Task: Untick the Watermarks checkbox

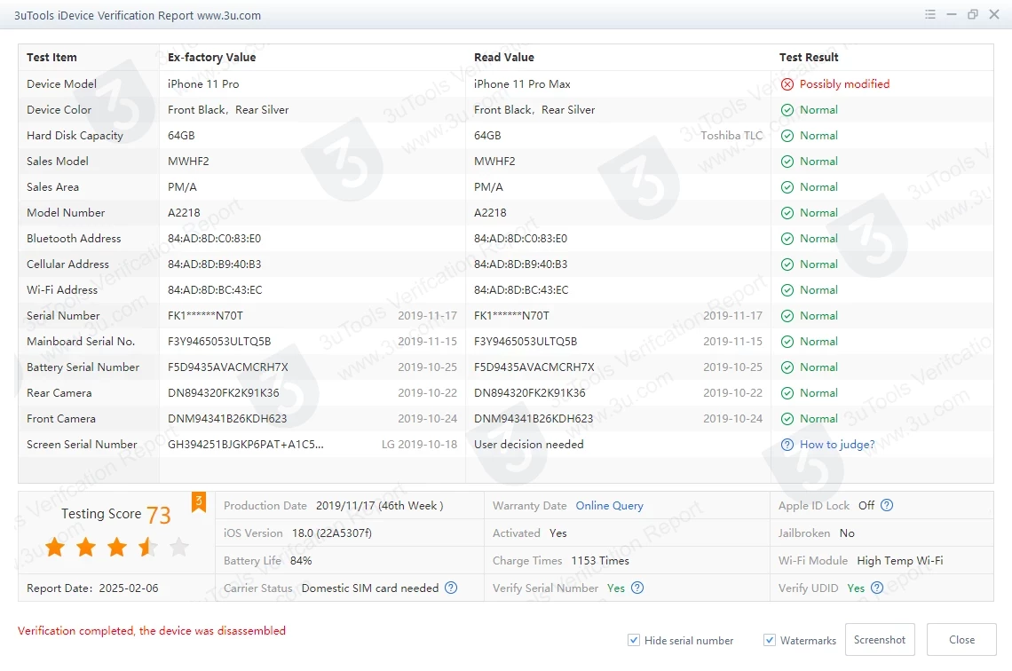Action: (770, 640)
